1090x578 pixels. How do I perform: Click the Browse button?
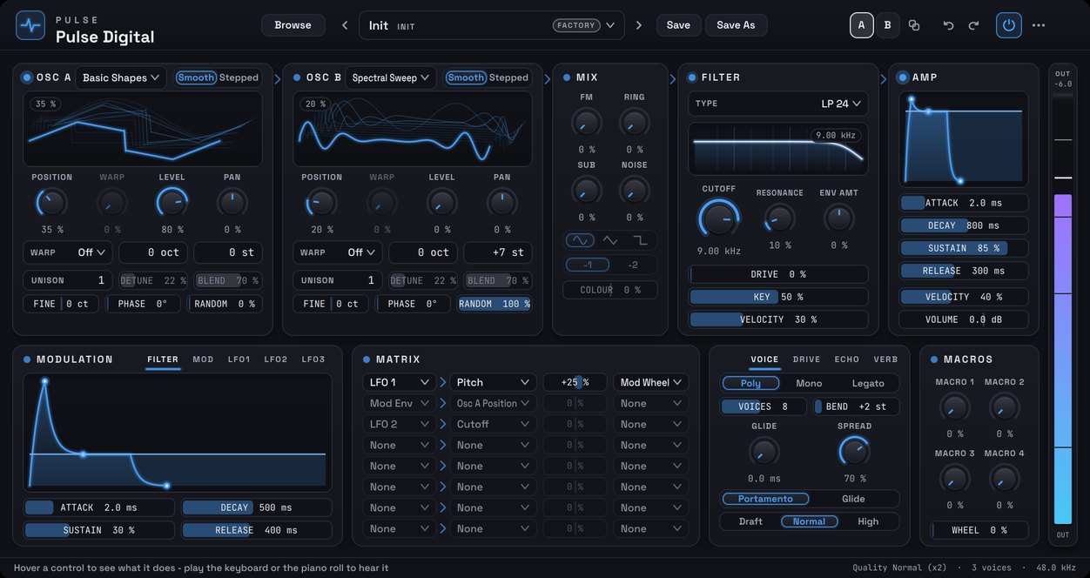point(293,25)
